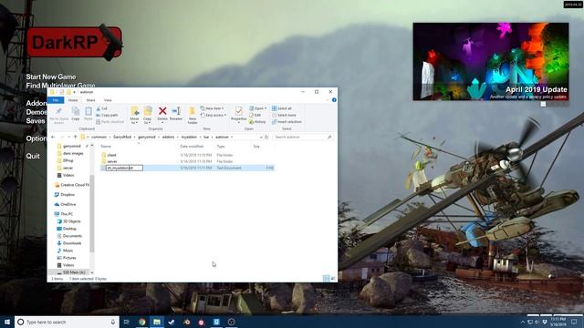The width and height of the screenshot is (584, 328).
Task: Click GarrysMod in the address breadcrumb
Action: (x=122, y=137)
